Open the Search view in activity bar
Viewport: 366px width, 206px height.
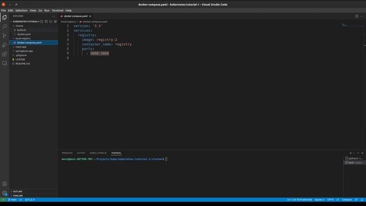click(5, 26)
